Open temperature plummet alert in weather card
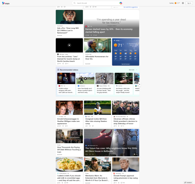Image resolution: width=195 pixels, height=184 pixels. [x=132, y=45]
